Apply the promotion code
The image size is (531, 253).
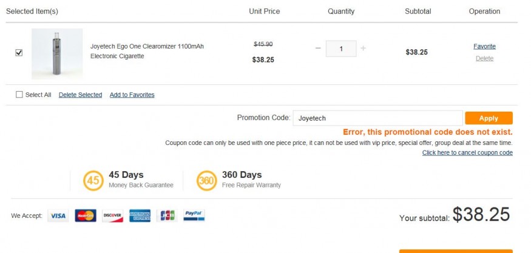489,118
